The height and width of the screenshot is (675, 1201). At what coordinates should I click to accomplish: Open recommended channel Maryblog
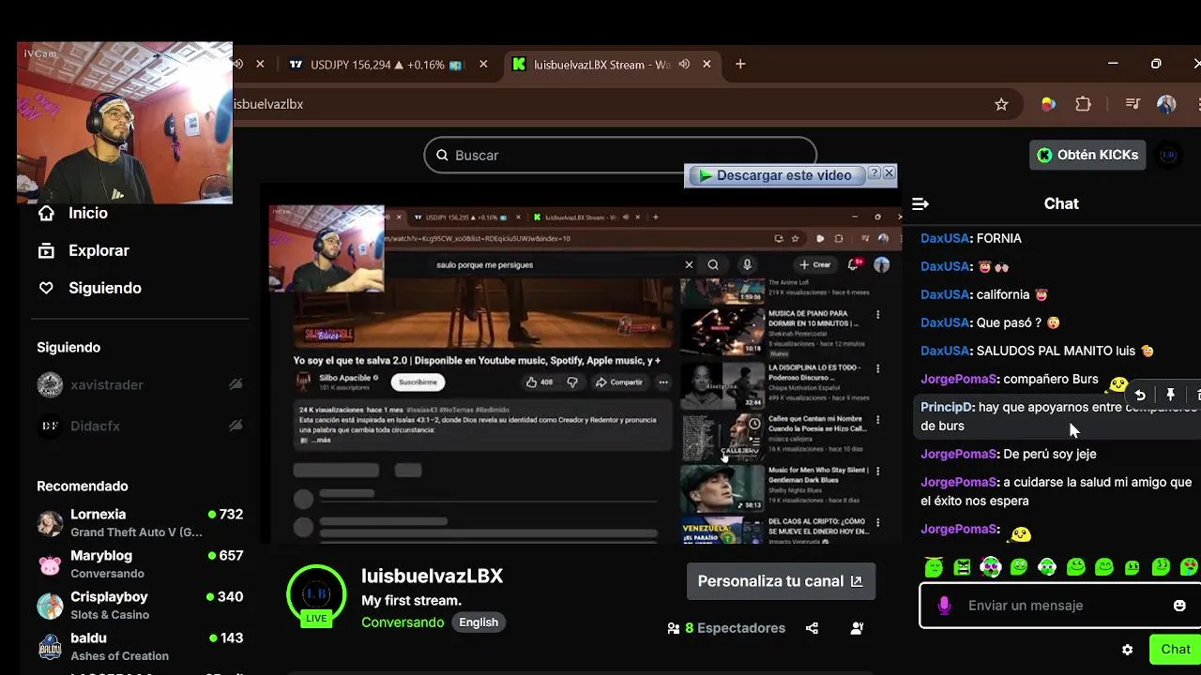[141, 563]
